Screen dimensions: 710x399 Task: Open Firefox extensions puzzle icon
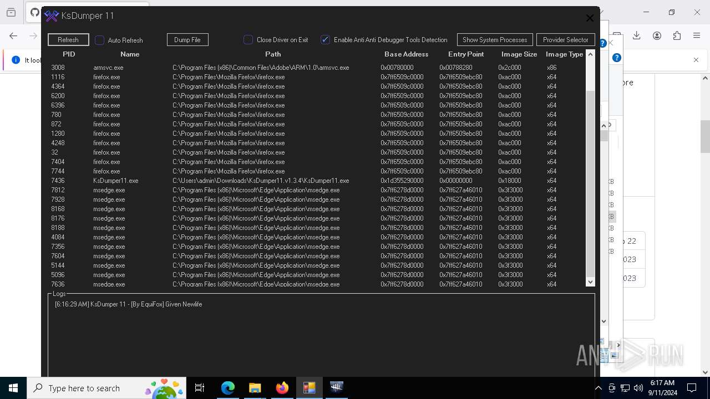tap(677, 35)
